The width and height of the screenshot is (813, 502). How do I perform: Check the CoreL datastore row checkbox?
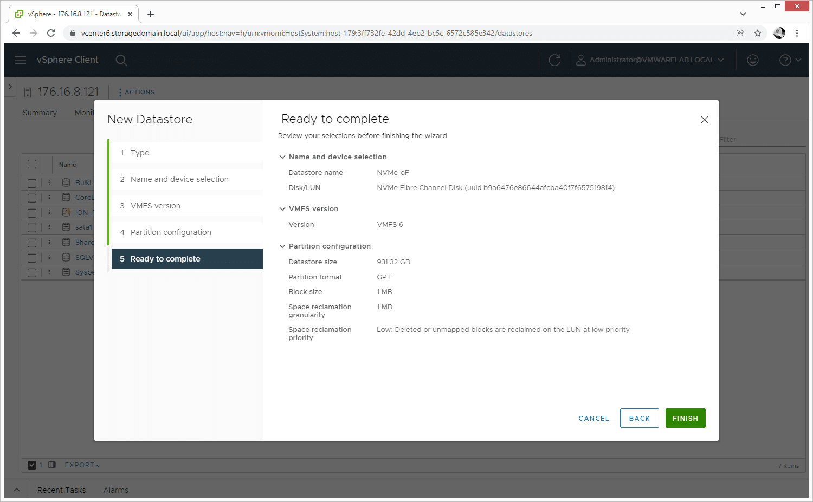(32, 198)
